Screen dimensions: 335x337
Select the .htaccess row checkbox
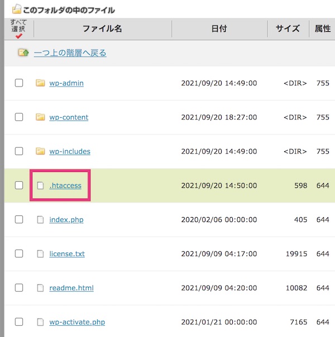[19, 185]
